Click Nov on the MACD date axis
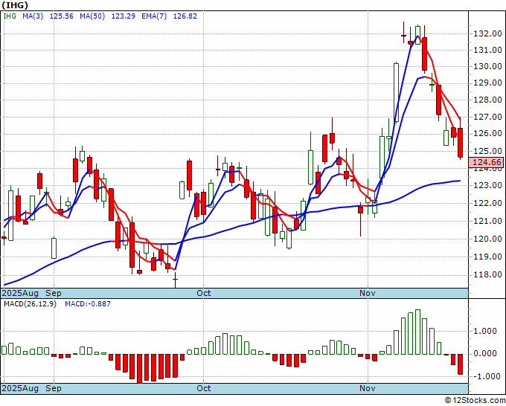506x406 pixels. pos(368,388)
